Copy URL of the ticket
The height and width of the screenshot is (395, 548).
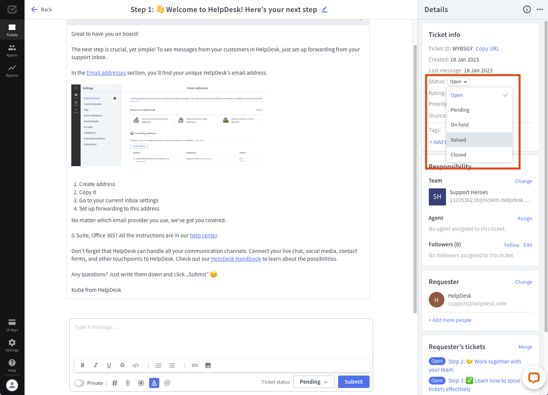pyautogui.click(x=487, y=49)
